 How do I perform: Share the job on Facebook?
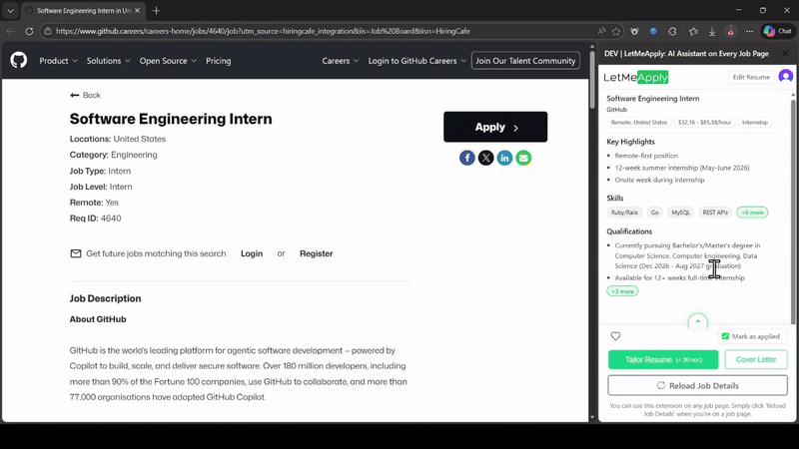click(466, 158)
